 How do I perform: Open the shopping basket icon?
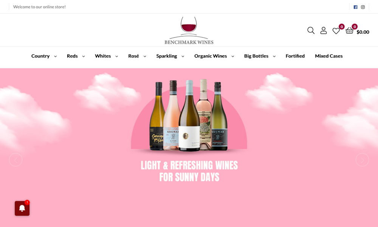pos(349,31)
